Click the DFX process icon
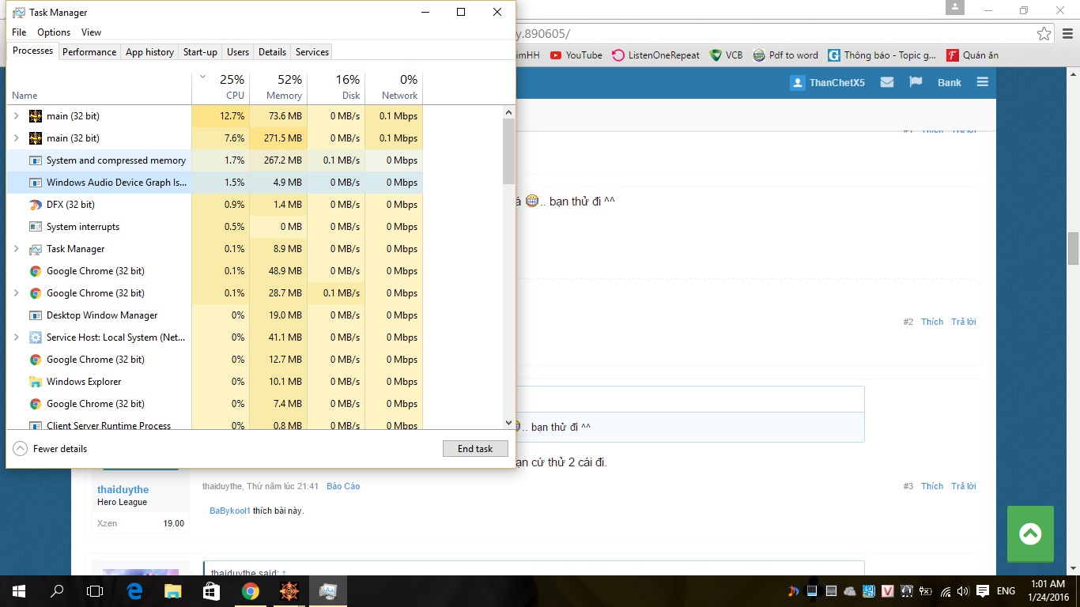The image size is (1080, 607). [x=35, y=205]
